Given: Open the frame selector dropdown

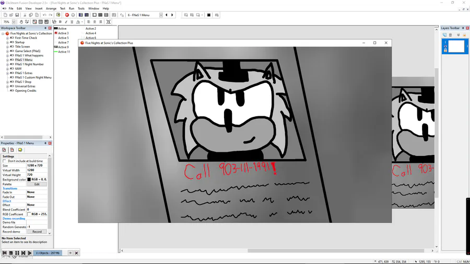Looking at the screenshot, I should point(161,15).
